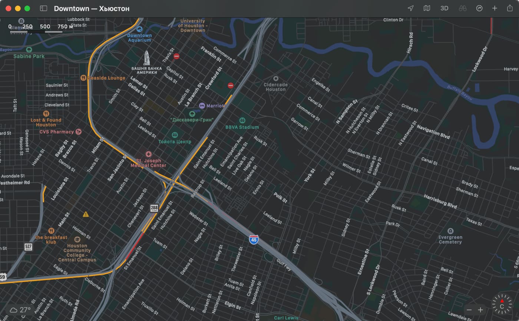Click Polk St label
Screen dimensions: 519x321
(280, 198)
